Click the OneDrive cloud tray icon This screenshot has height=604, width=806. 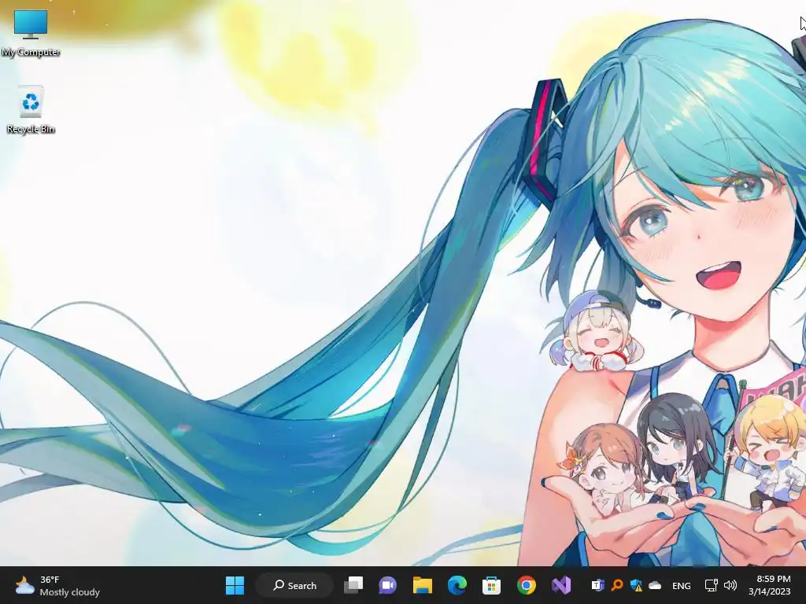(655, 585)
